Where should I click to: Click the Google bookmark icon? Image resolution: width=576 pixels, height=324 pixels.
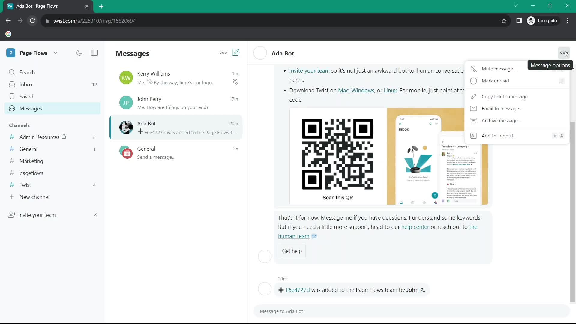tap(8, 34)
